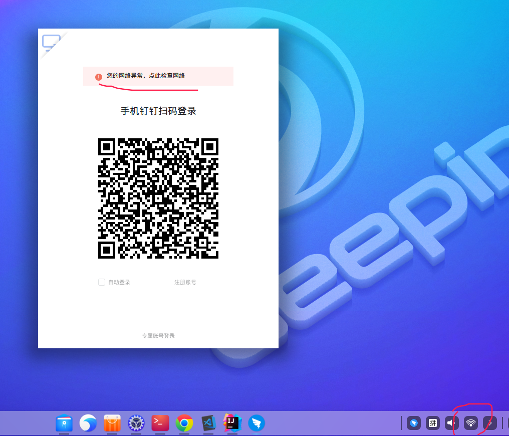This screenshot has width=509, height=436.
Task: Open Visual Studio Code from dock
Action: pos(208,423)
